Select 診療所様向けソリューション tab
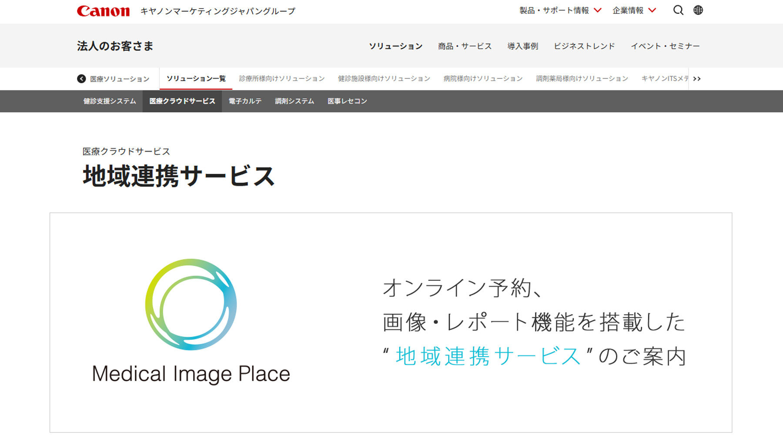Image resolution: width=783 pixels, height=436 pixels. pyautogui.click(x=282, y=79)
